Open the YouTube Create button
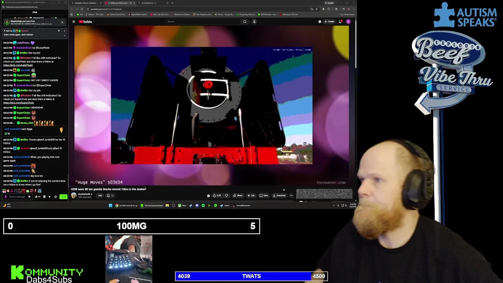The height and width of the screenshot is (283, 503). pyautogui.click(x=329, y=22)
